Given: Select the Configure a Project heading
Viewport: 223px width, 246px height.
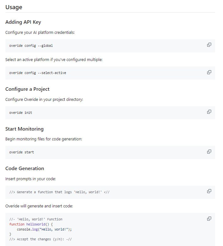Looking at the screenshot, I should tap(27, 89).
